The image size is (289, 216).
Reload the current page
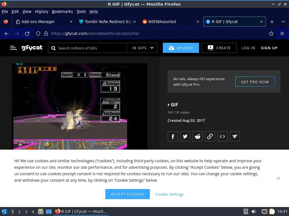tap(27, 34)
